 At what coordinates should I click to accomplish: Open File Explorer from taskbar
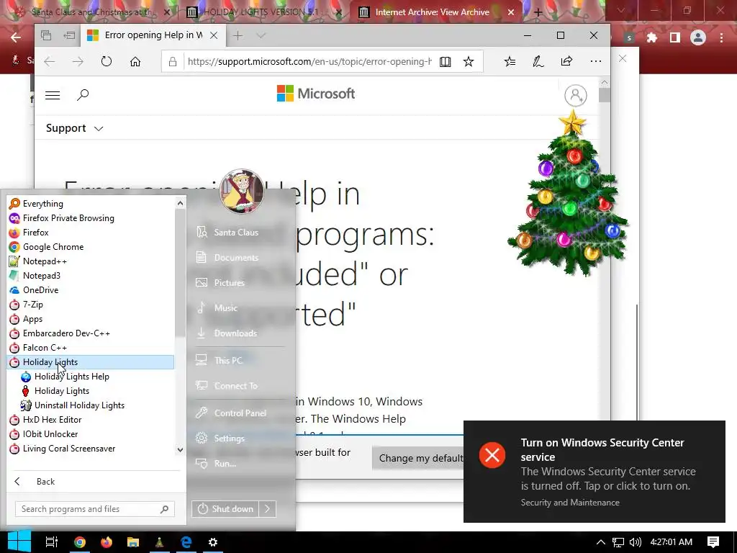pos(133,542)
